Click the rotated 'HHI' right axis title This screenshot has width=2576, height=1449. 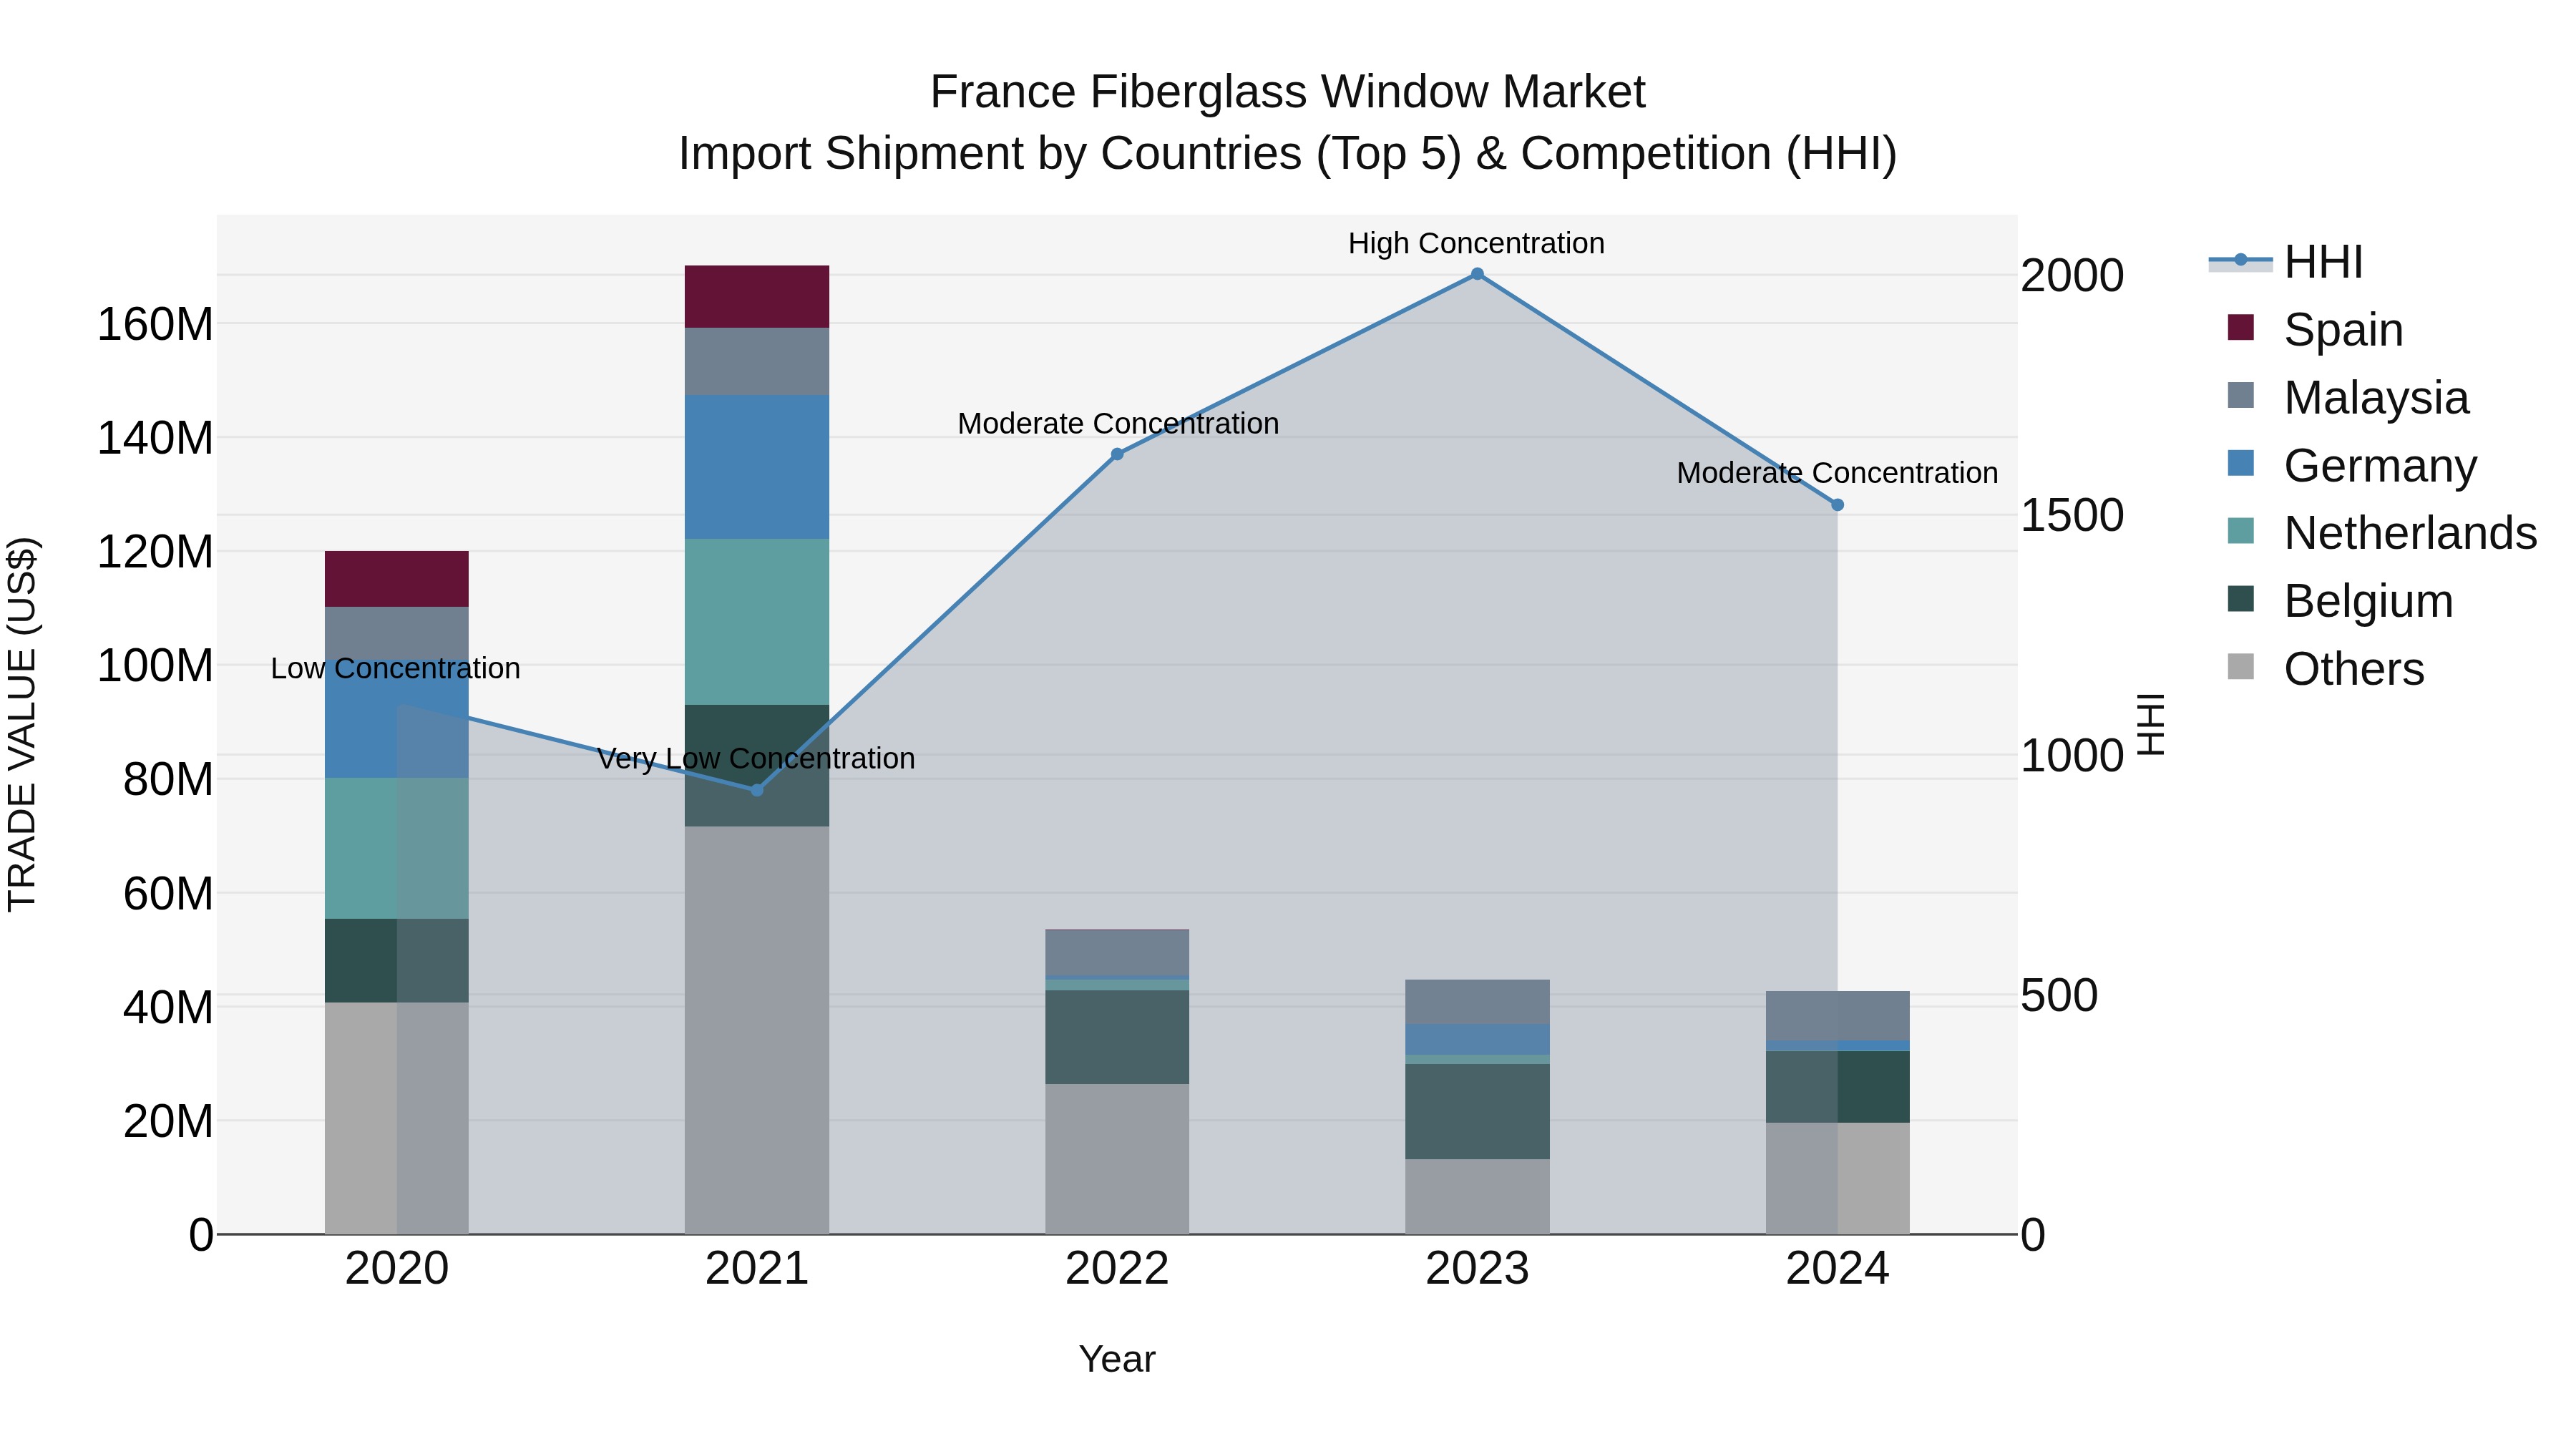(2151, 724)
